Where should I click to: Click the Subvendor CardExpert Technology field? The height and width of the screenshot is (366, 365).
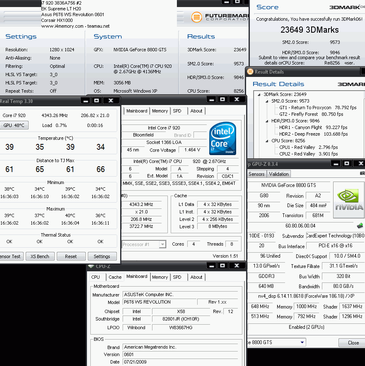click(335, 235)
